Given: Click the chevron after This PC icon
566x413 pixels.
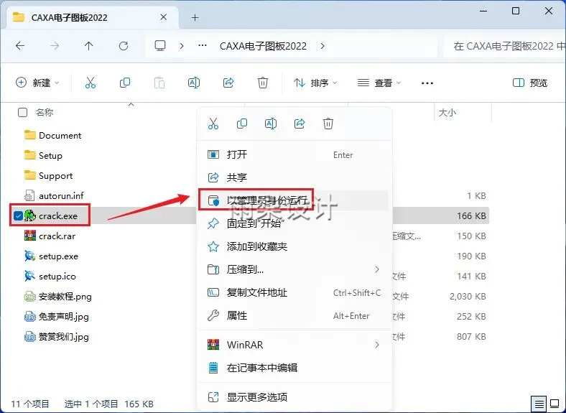Looking at the screenshot, I should point(182,46).
